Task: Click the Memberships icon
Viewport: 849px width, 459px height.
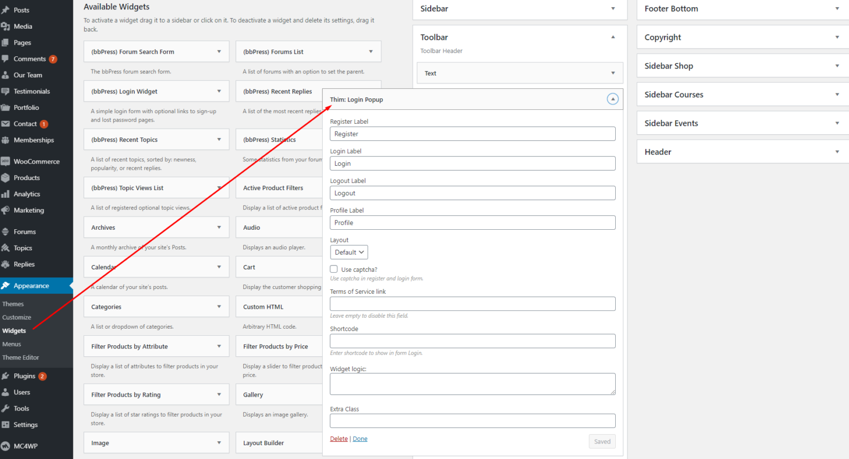Action: pos(6,140)
